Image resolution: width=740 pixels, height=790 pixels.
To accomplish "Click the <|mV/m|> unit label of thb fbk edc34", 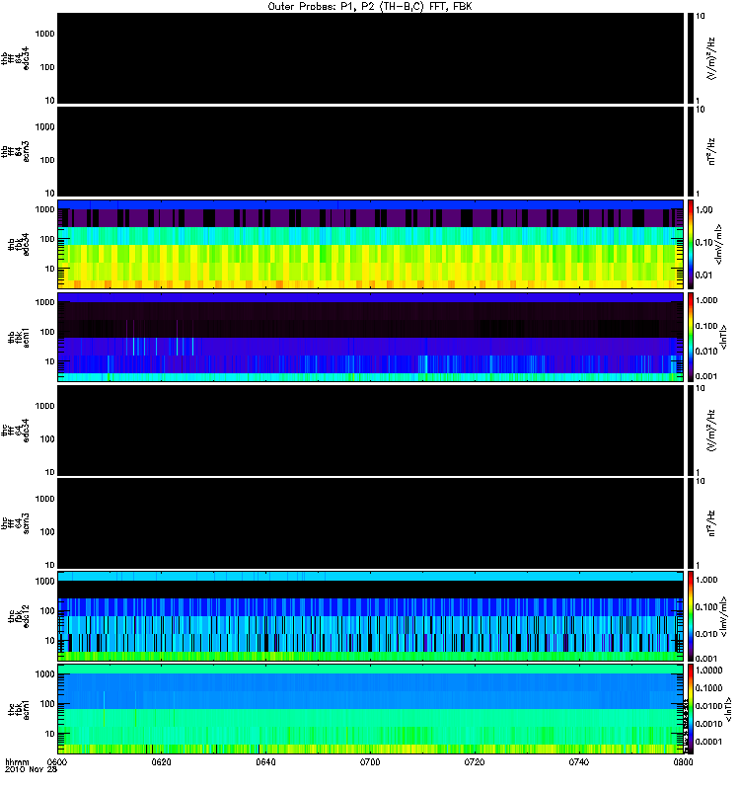I will [719, 245].
